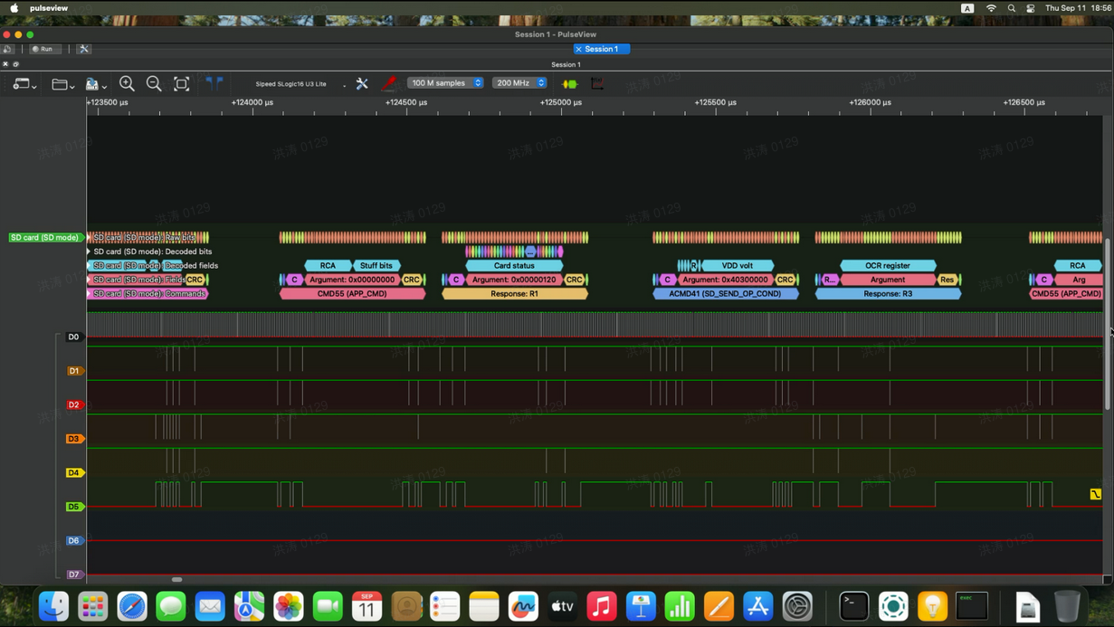
Task: Open the 200 MHz sample rate dropdown
Action: 519,83
